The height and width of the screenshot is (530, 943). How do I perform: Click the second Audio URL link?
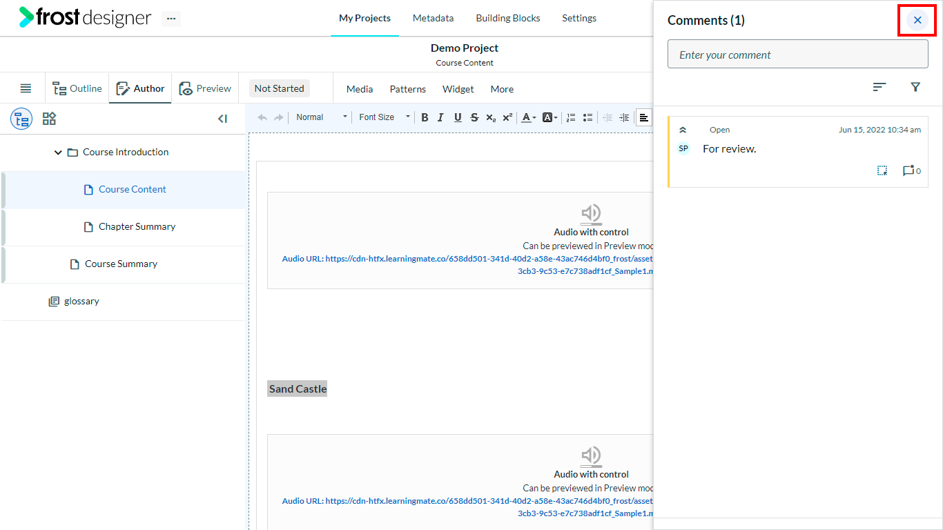coord(467,507)
